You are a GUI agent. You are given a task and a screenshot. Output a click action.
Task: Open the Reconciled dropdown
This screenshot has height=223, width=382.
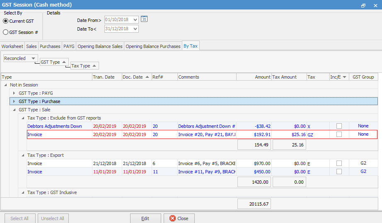34,58
